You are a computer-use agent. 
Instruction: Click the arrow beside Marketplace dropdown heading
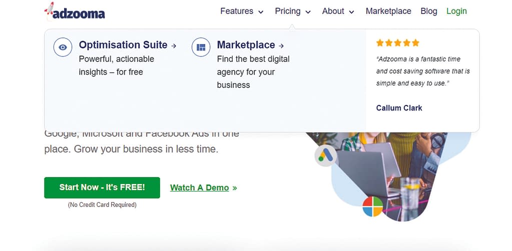tap(281, 45)
